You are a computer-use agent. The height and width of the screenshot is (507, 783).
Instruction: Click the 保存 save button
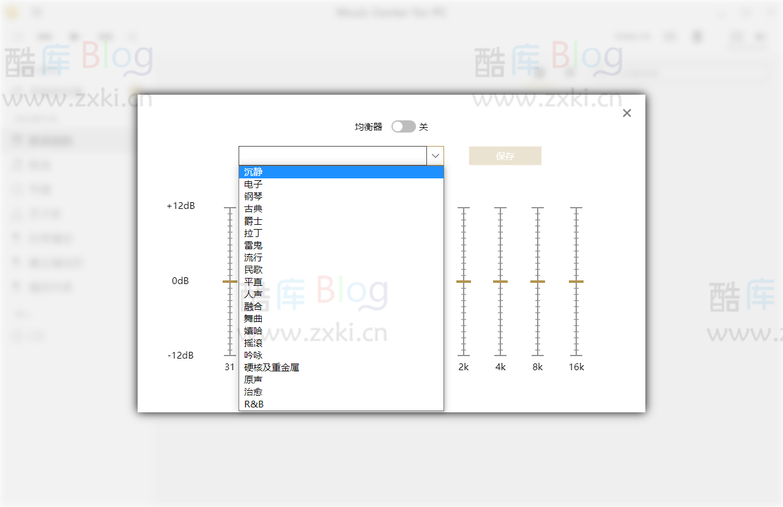pos(505,156)
